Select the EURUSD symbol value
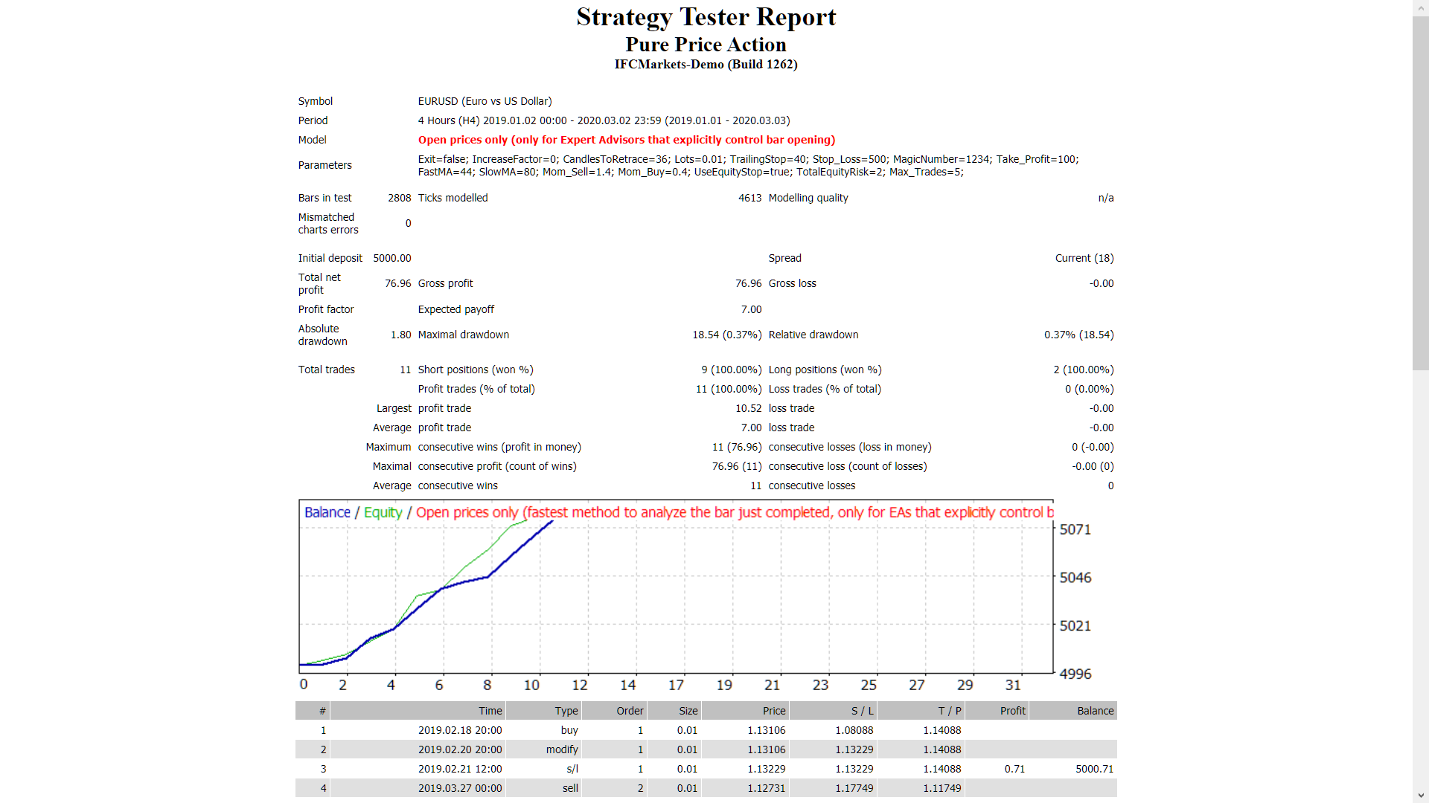The image size is (1429, 803). point(485,101)
